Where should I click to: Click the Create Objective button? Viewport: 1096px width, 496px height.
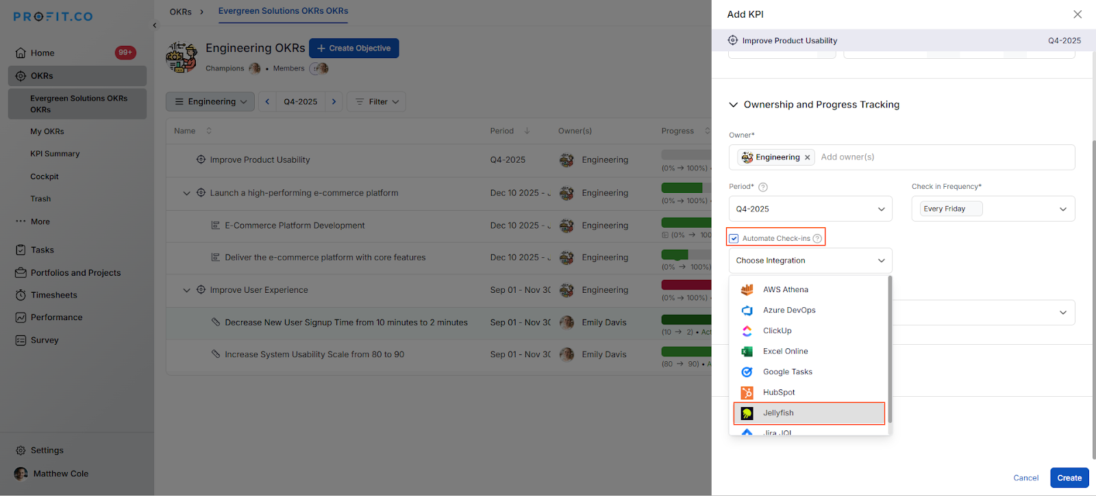tap(353, 48)
